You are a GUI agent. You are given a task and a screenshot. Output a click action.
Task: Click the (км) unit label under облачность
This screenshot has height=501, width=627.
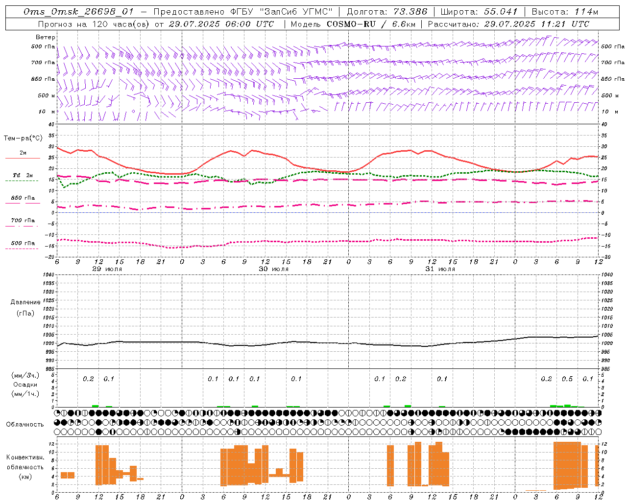(25, 477)
